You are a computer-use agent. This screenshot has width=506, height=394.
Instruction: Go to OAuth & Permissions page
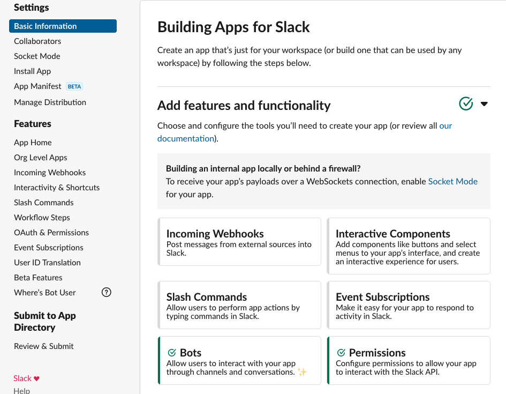[x=51, y=233]
